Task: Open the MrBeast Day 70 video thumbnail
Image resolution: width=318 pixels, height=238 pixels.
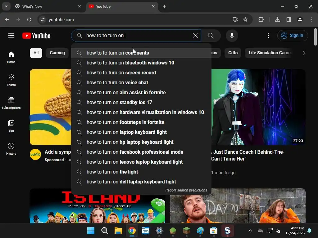Action: [238, 206]
